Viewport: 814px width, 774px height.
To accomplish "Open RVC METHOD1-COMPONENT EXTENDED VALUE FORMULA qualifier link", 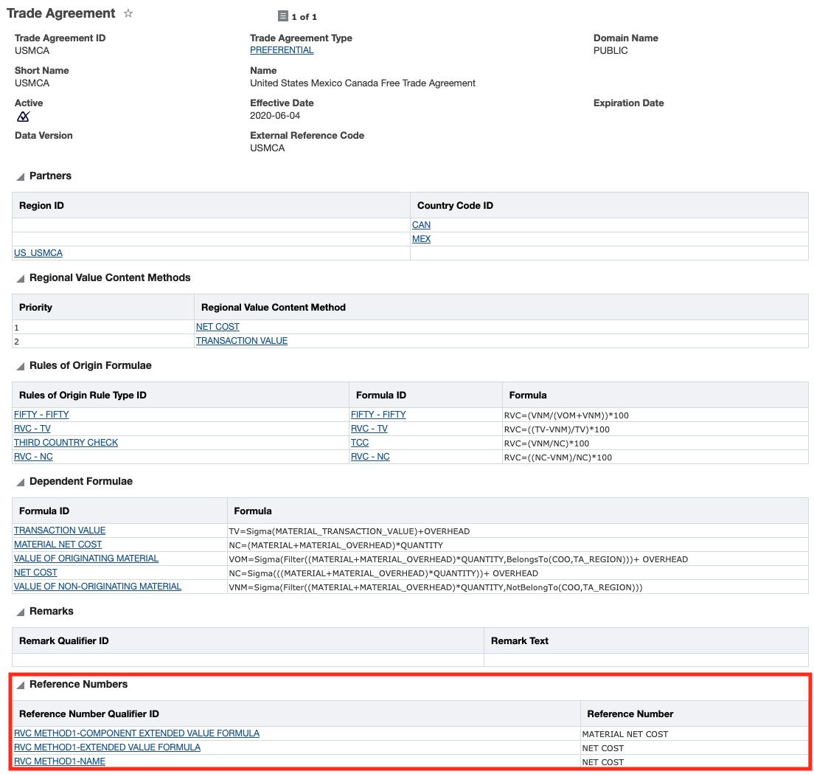I will pyautogui.click(x=136, y=733).
